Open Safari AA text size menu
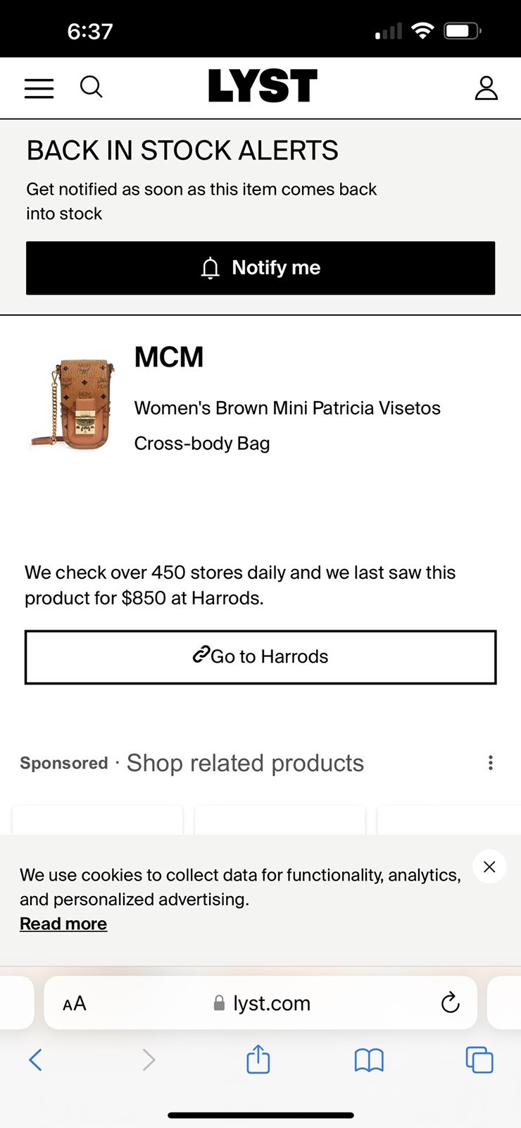 click(74, 1003)
